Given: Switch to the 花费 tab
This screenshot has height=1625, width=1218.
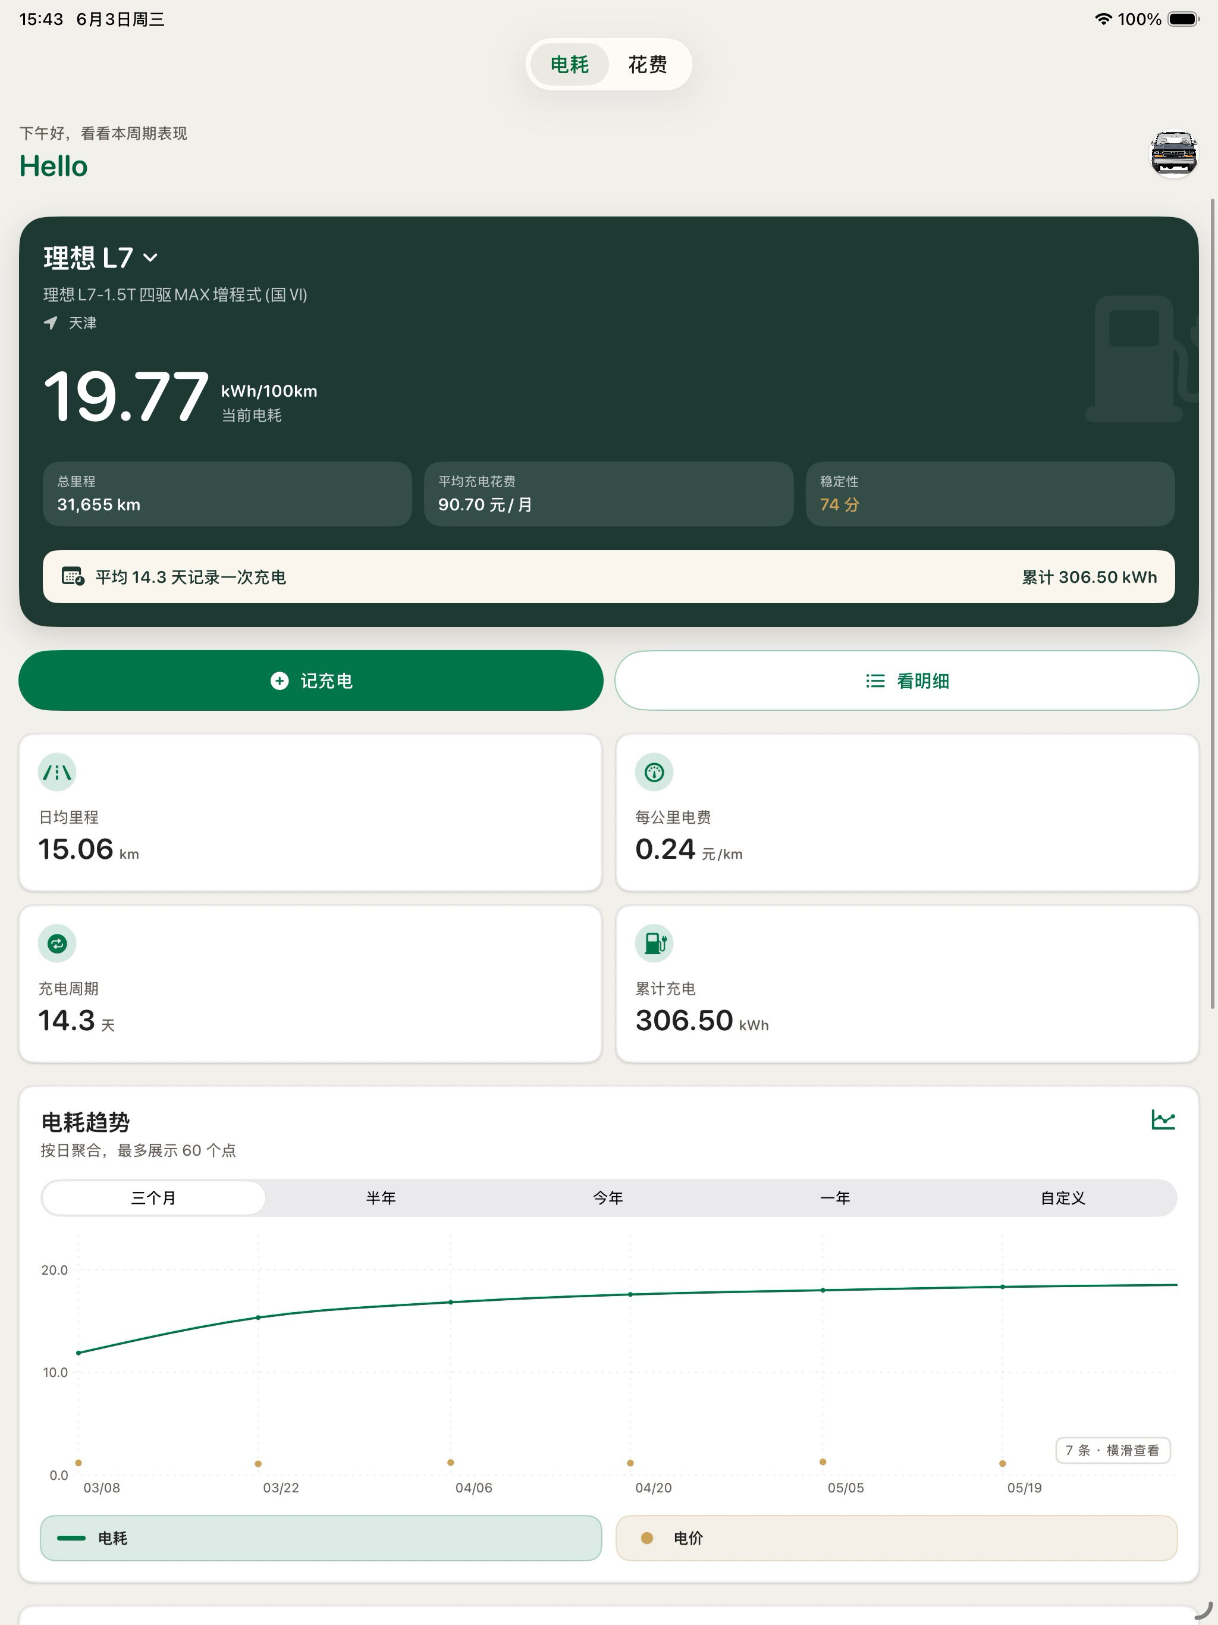Looking at the screenshot, I should tap(647, 65).
